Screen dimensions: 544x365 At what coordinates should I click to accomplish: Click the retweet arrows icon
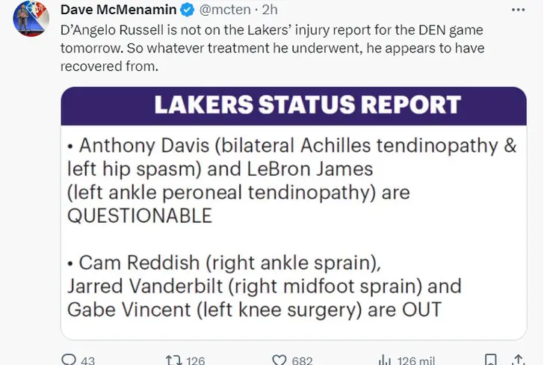[x=174, y=360]
